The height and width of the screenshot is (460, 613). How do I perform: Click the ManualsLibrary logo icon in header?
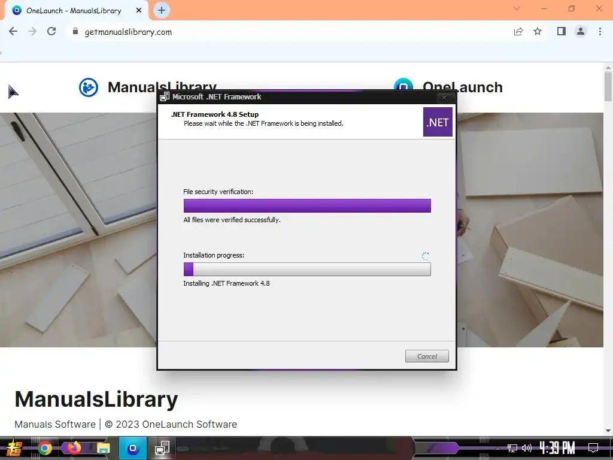coord(89,87)
